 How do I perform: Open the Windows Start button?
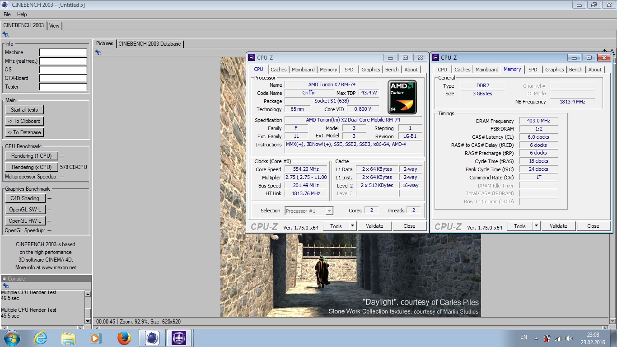12,338
